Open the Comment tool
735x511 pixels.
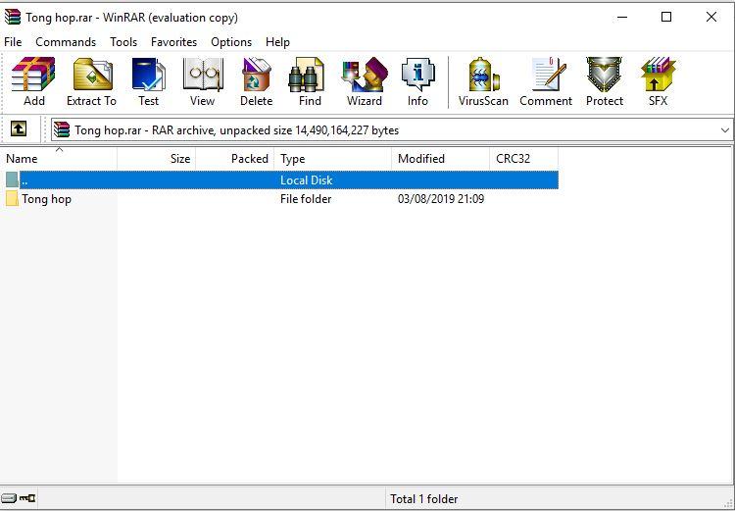(x=546, y=81)
